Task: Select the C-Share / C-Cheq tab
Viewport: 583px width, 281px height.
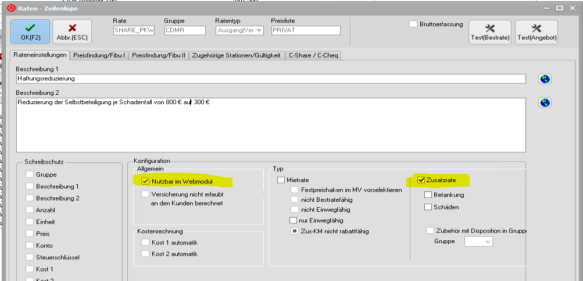Action: coord(314,55)
